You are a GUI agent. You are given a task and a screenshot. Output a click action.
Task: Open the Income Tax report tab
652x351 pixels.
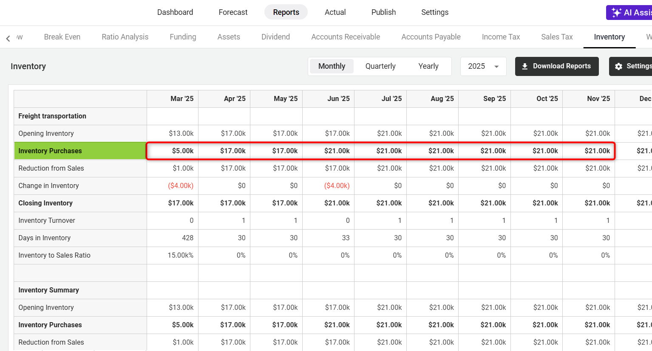click(x=501, y=37)
